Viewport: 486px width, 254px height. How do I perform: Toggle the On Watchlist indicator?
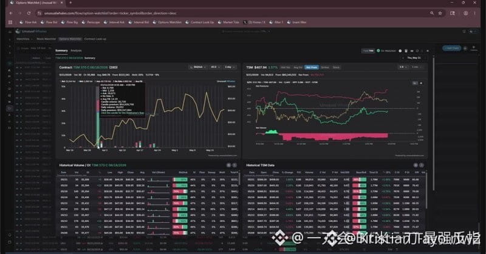(x=386, y=51)
